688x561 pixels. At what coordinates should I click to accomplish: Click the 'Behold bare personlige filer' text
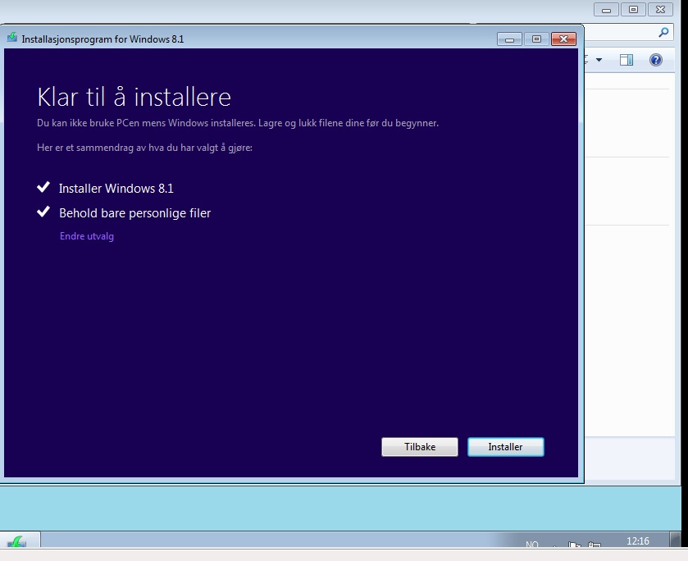coord(134,213)
